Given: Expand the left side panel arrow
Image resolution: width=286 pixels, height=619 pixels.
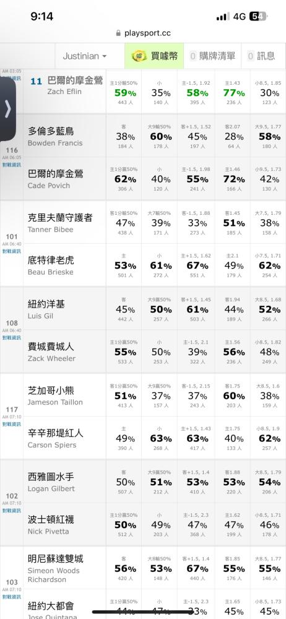Looking at the screenshot, I should tap(7, 110).
